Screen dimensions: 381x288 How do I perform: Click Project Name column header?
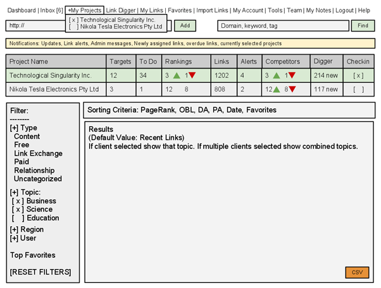point(56,61)
